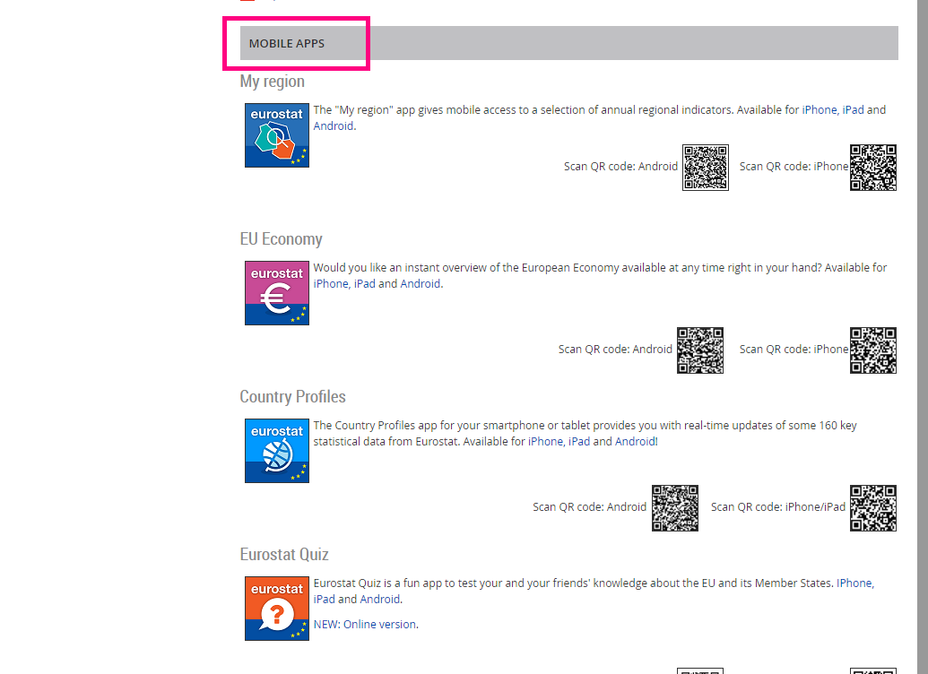Click 'Scan QR code: iPhone/iPad' label
The width and height of the screenshot is (928, 674).
[778, 507]
